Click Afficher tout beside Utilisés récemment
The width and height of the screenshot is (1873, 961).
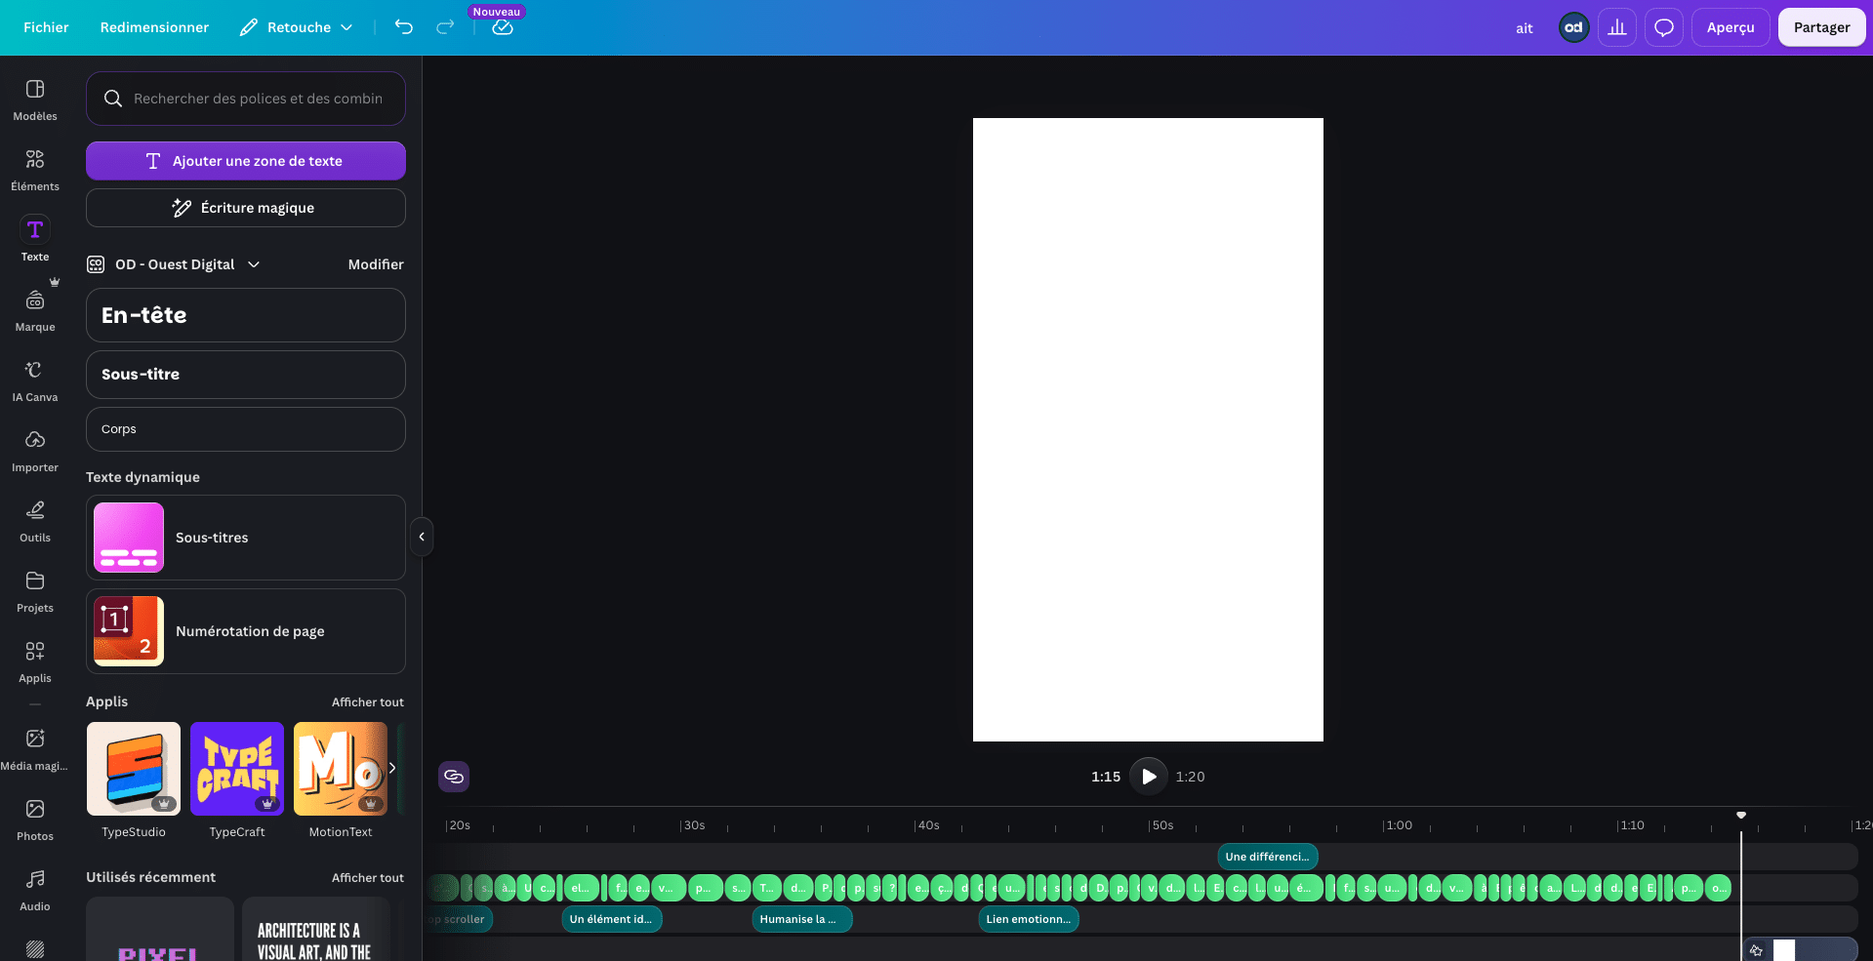click(368, 878)
